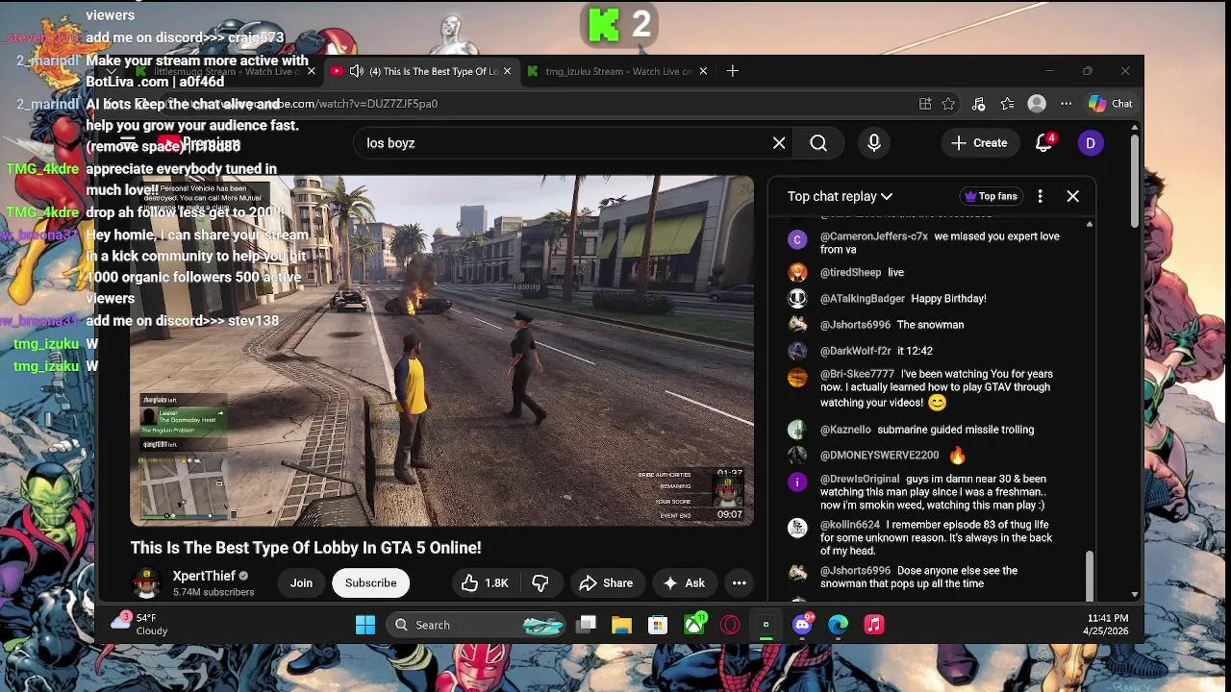Close the tmg_izuku Stream tab
Image resolution: width=1231 pixels, height=692 pixels.
click(x=703, y=71)
